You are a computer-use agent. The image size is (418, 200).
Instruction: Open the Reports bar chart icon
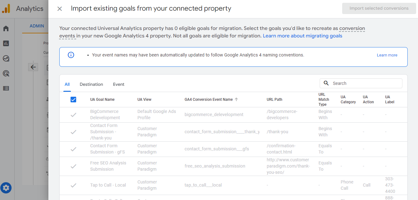tap(6, 43)
